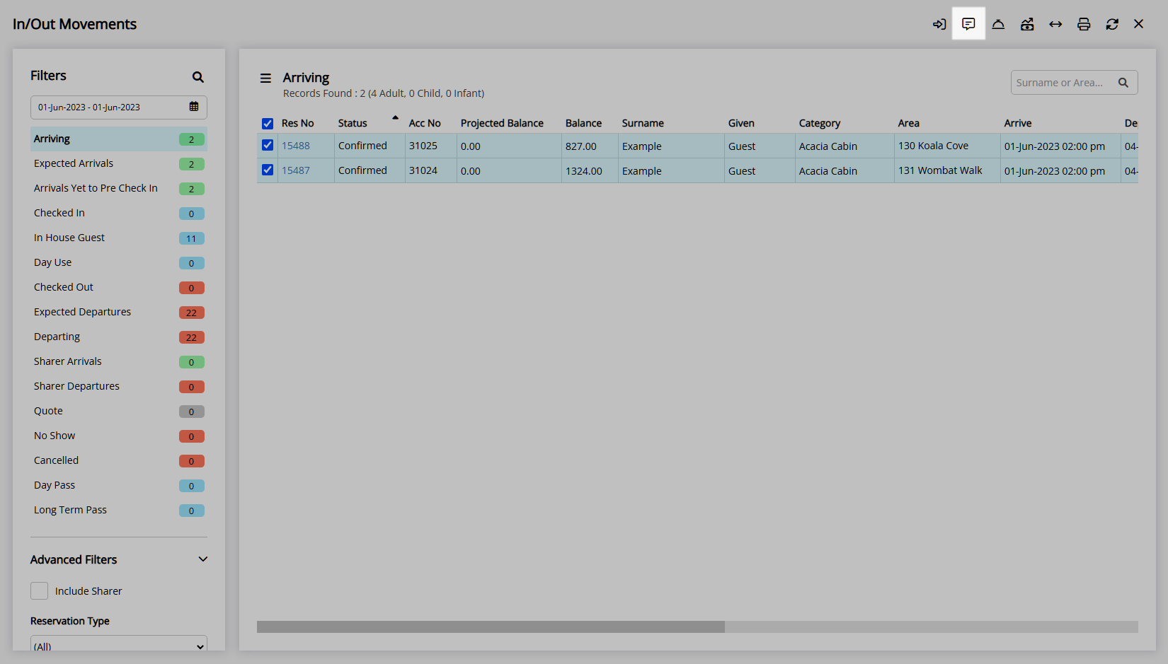The width and height of the screenshot is (1168, 664).
Task: Select the Day Use filter
Action: pyautogui.click(x=119, y=262)
